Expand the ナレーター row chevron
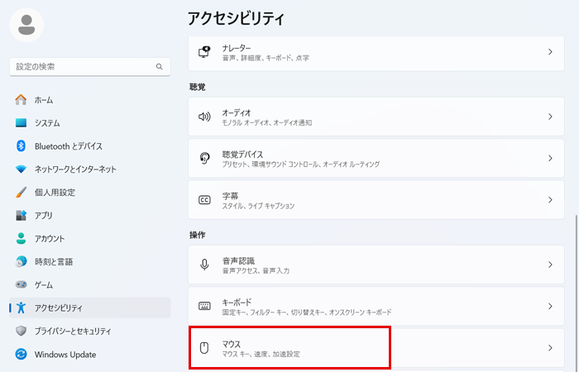 (x=550, y=52)
